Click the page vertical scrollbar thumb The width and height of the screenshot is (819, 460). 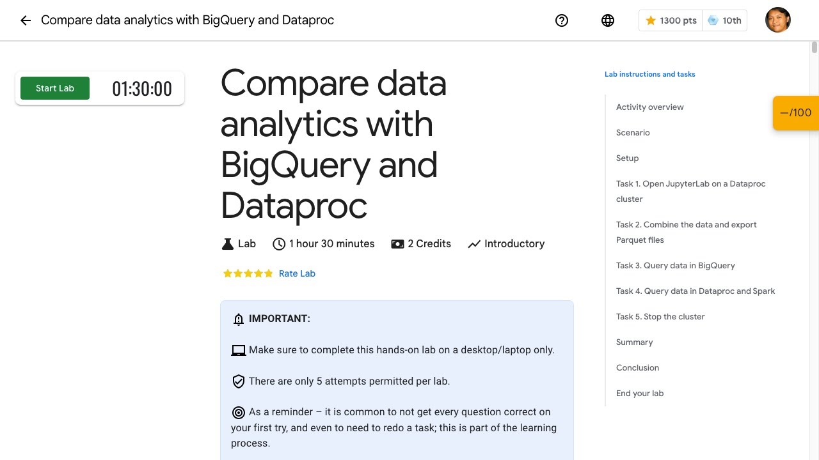[815, 47]
